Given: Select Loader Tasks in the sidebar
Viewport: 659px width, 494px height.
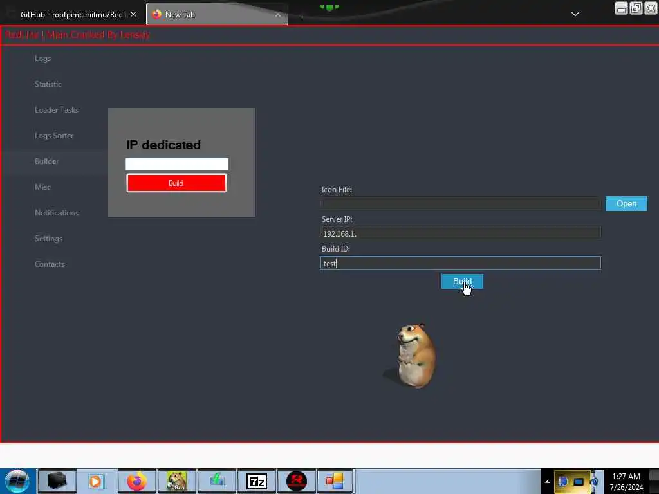Looking at the screenshot, I should point(57,109).
